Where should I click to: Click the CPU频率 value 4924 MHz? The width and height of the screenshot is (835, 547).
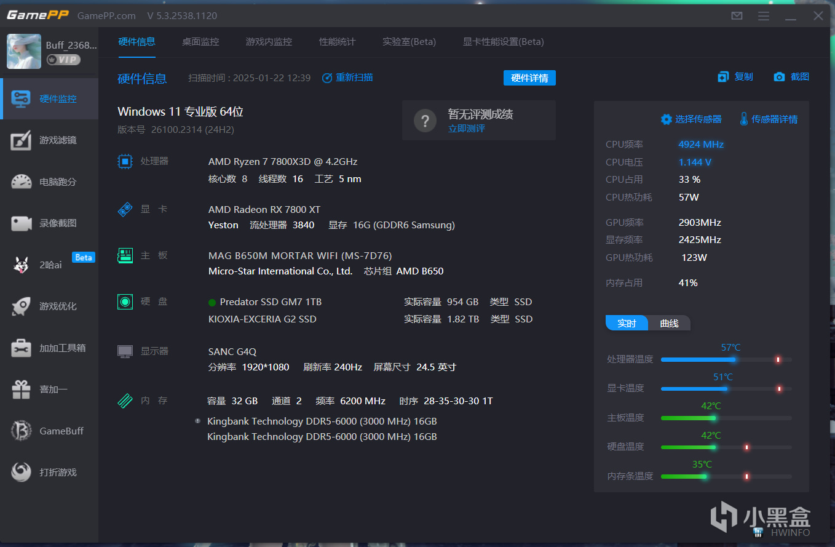coord(701,144)
